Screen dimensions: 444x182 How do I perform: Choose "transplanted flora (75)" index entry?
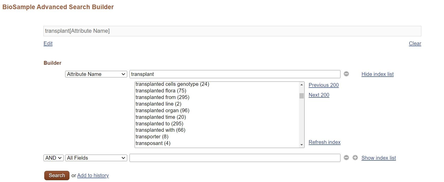(161, 91)
